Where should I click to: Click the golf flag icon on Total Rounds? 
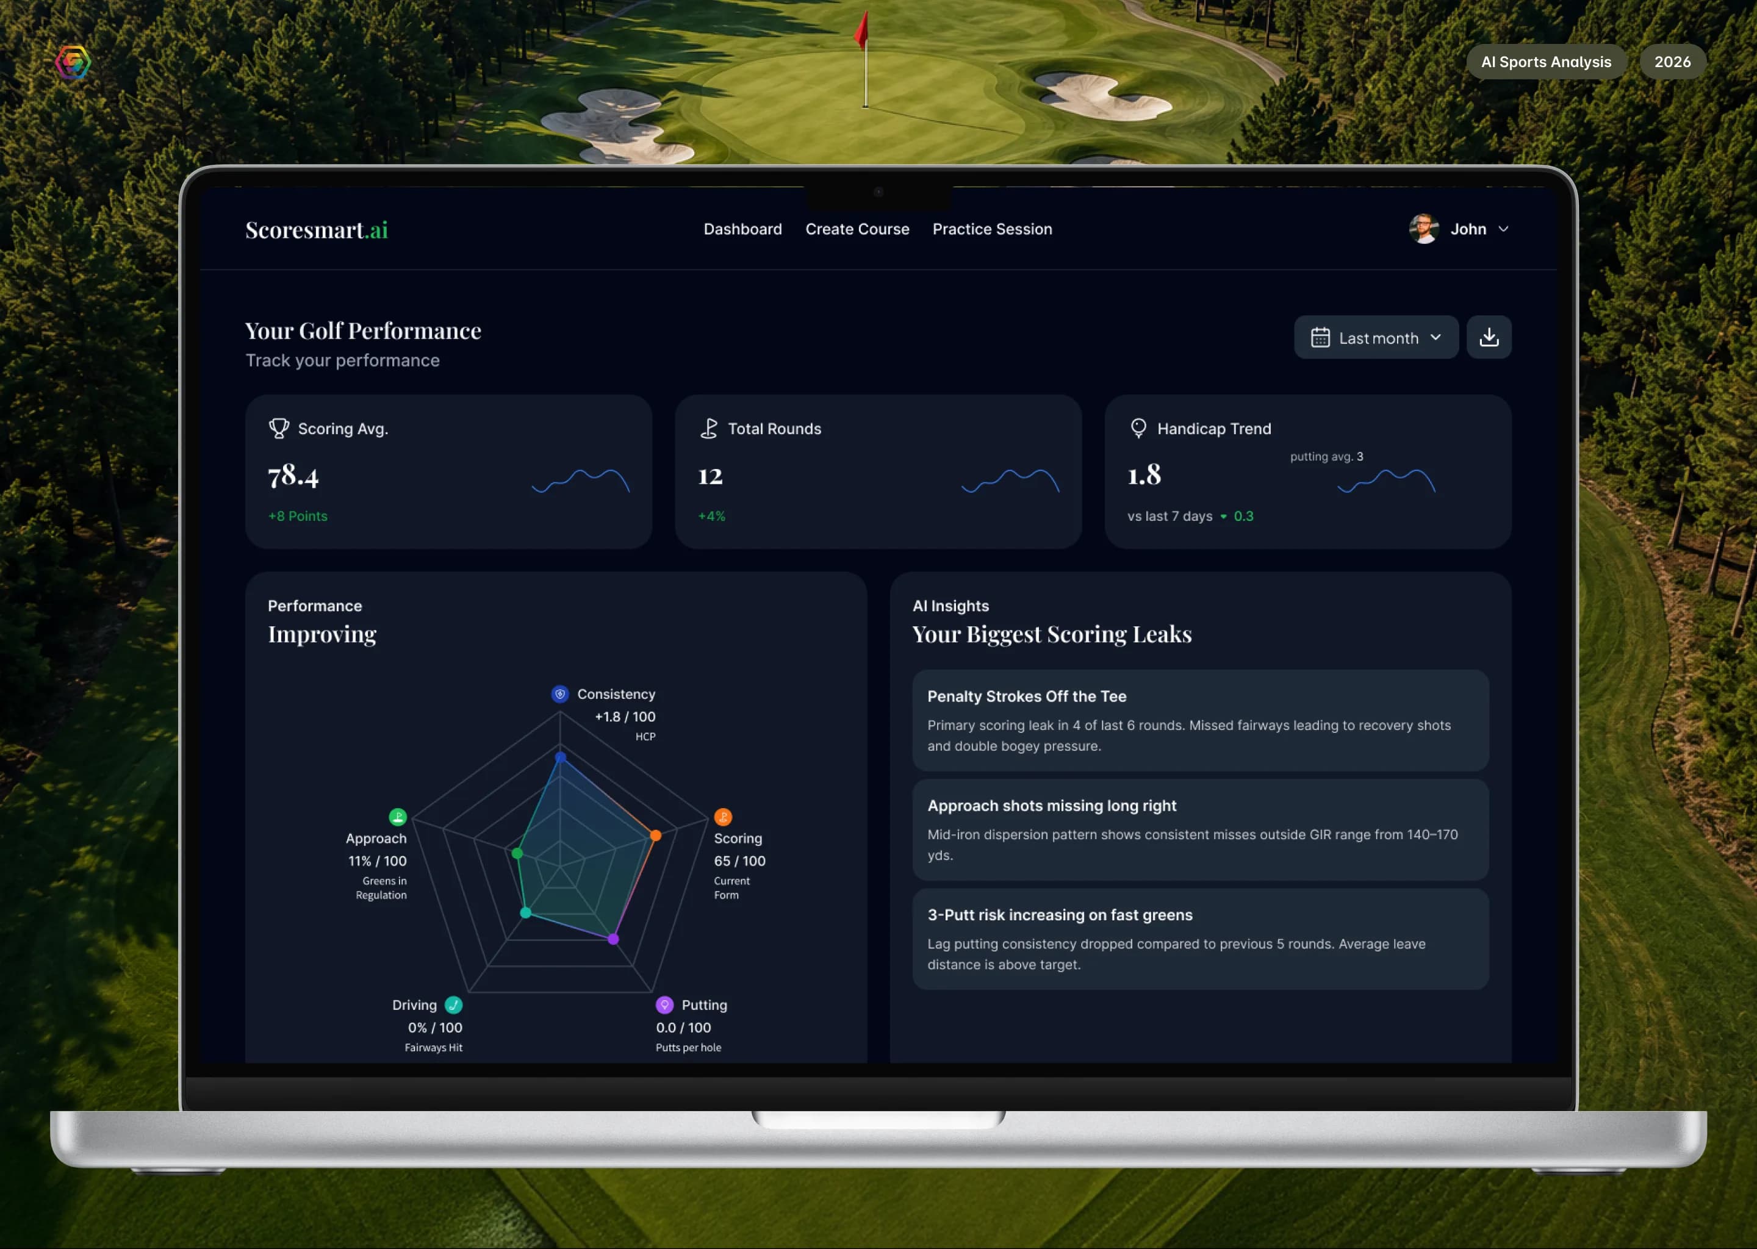pyautogui.click(x=710, y=428)
